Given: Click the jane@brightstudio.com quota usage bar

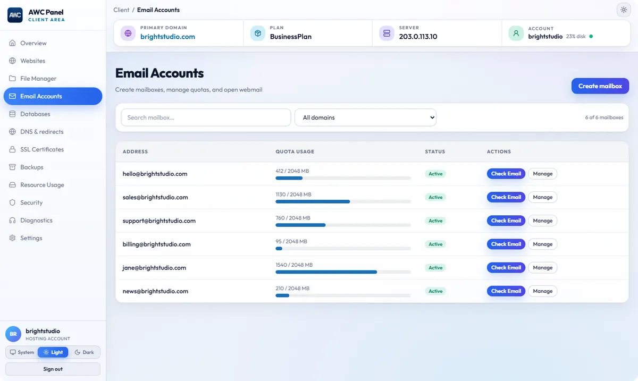Looking at the screenshot, I should click(343, 272).
